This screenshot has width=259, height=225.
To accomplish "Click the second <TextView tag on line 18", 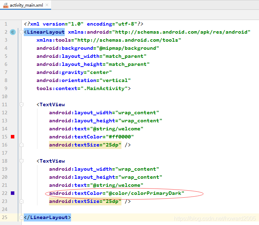I will [51, 161].
